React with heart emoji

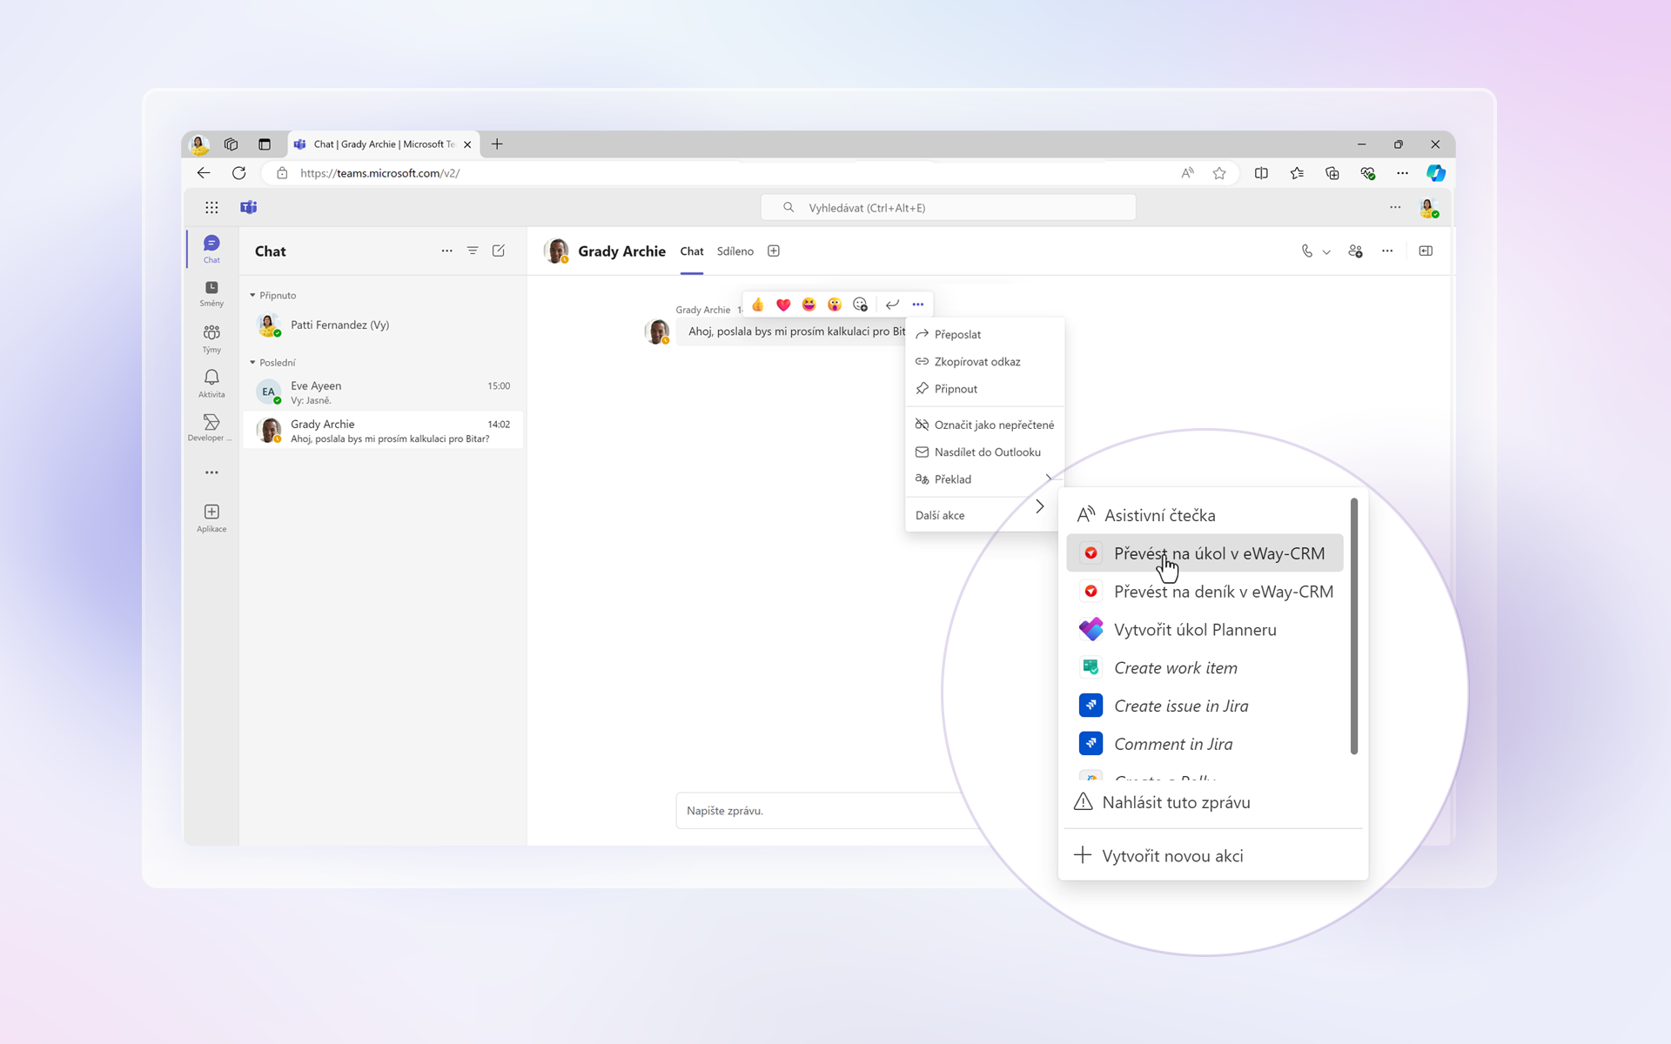point(783,304)
